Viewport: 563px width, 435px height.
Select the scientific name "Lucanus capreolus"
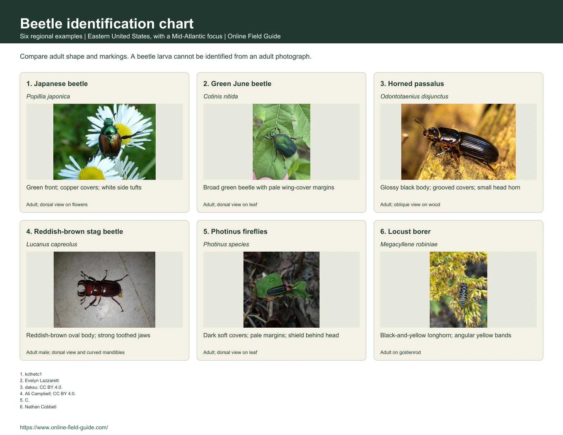point(52,244)
